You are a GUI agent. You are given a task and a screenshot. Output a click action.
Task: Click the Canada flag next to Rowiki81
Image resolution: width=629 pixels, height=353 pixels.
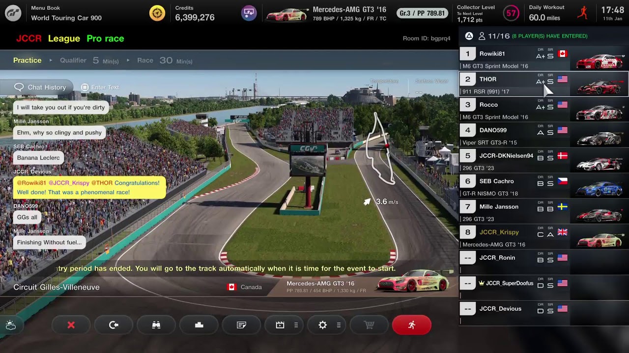click(563, 53)
